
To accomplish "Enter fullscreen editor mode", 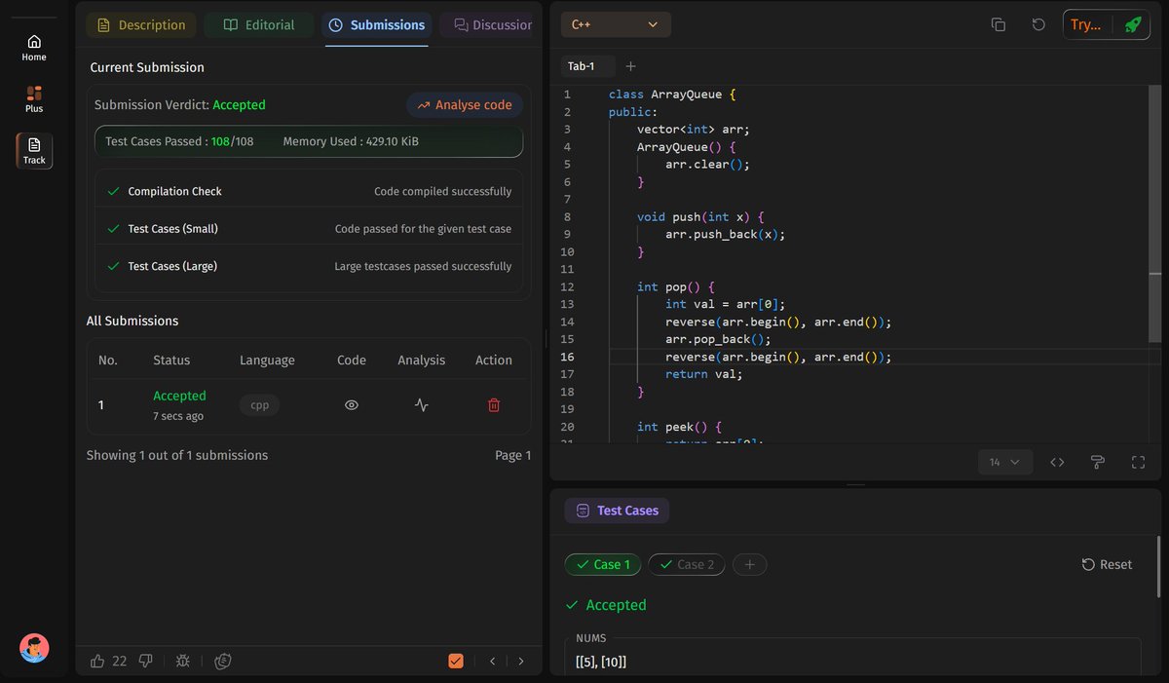I will coord(1138,462).
